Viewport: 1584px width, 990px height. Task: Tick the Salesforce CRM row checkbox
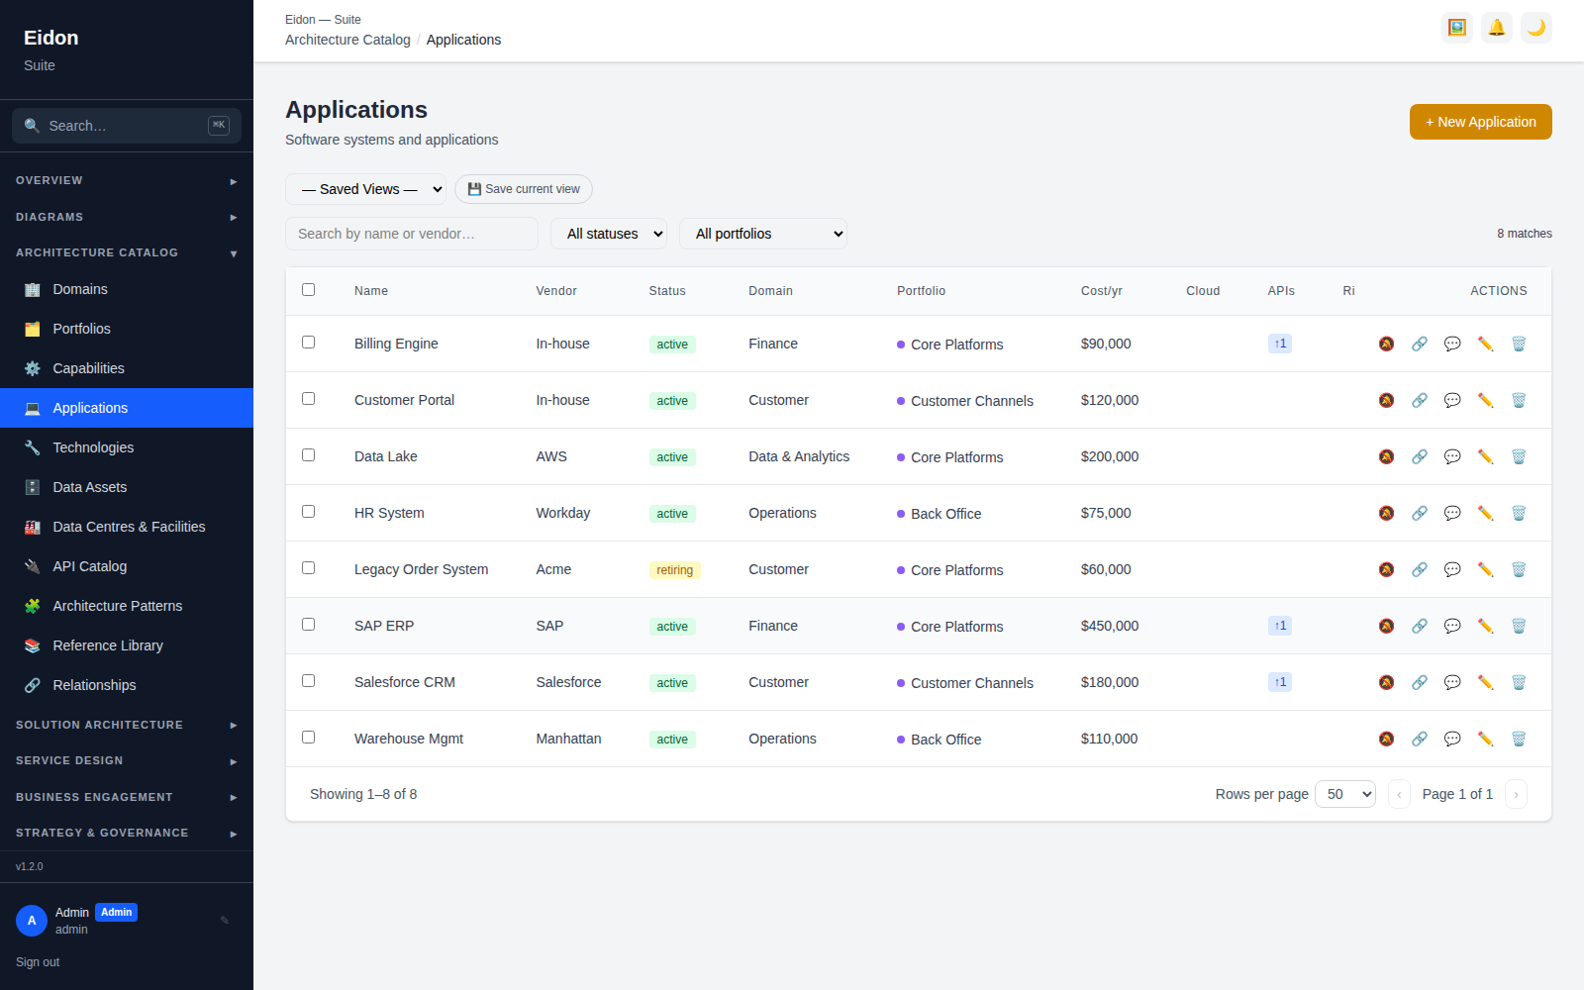(308, 681)
